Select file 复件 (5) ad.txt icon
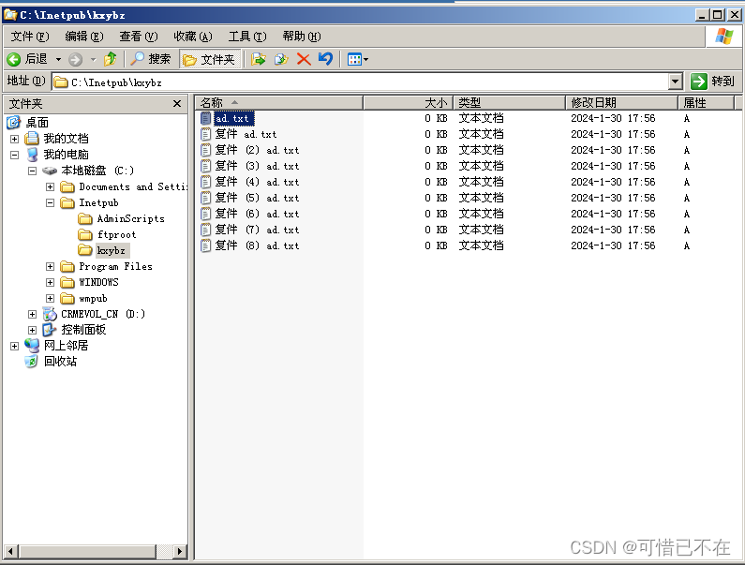The image size is (745, 565). tap(206, 198)
